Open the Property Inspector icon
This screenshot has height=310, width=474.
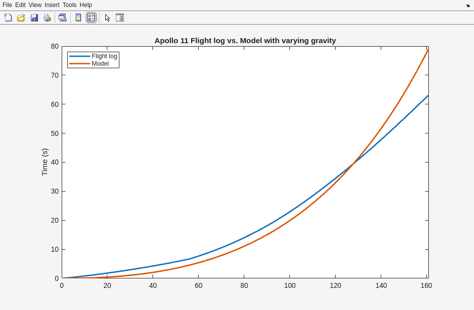tap(120, 18)
